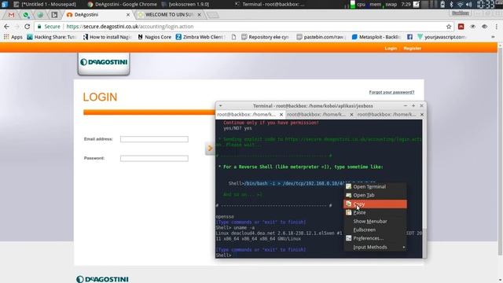Screen dimensions: 503x283
Task: Open the pastebin.com/raw bookmark
Action: click(x=321, y=37)
